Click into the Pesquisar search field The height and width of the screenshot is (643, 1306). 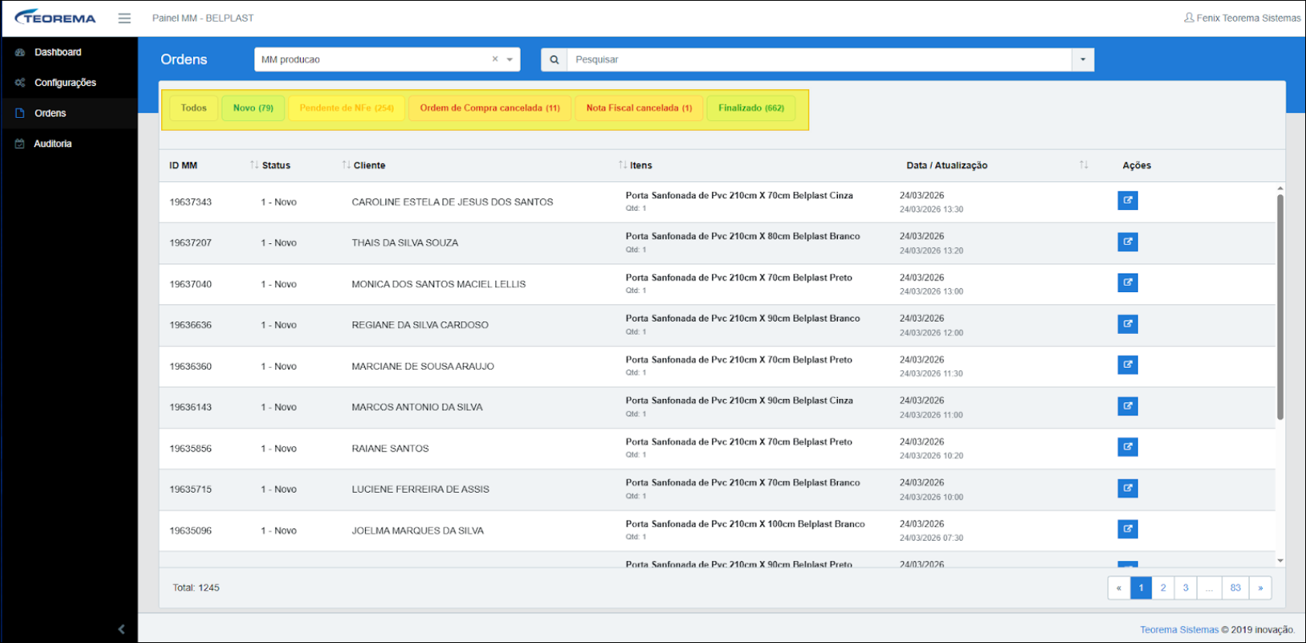[818, 60]
